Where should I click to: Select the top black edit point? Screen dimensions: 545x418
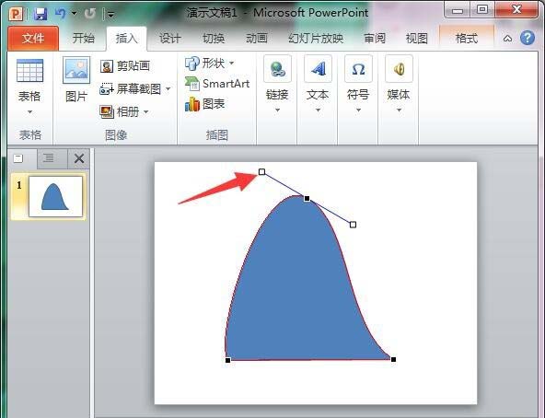pyautogui.click(x=307, y=199)
